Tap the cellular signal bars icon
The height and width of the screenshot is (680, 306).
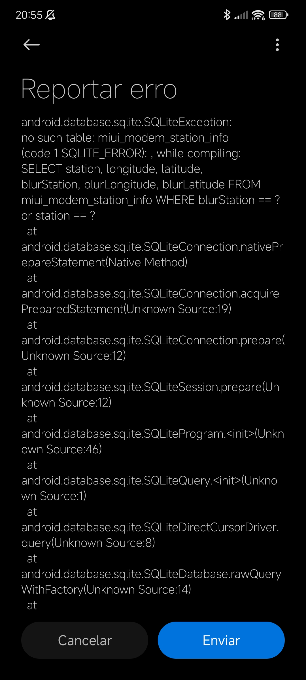tap(241, 15)
